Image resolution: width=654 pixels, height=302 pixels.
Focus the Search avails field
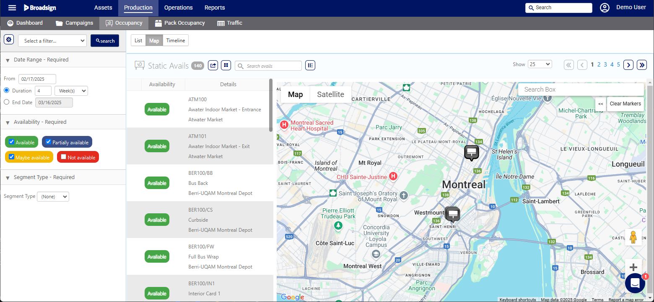coord(268,66)
